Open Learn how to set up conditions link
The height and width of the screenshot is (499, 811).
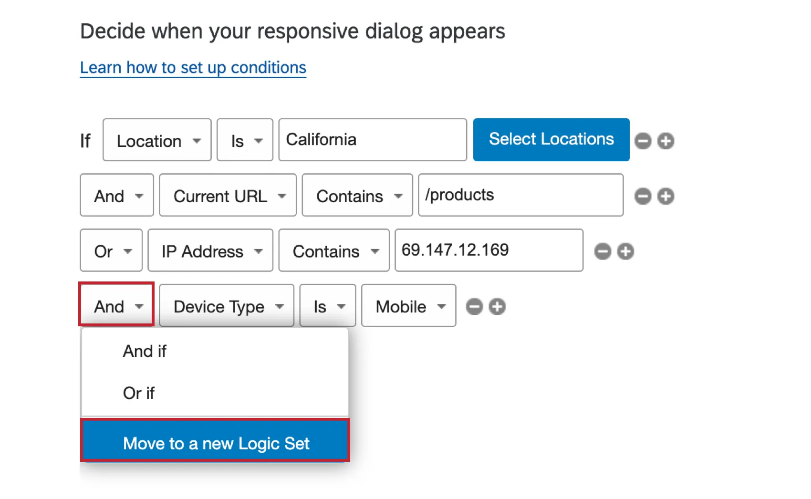pos(193,67)
